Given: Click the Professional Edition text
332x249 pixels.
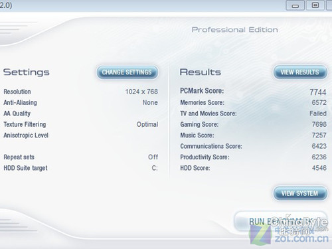Looking at the screenshot, I should coord(234,30).
